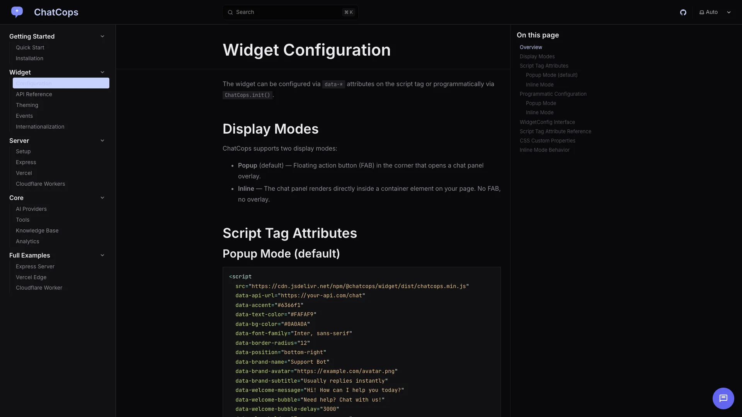Image resolution: width=742 pixels, height=417 pixels.
Task: Click the data-accent="#6366f1" code line
Action: pyautogui.click(x=269, y=305)
